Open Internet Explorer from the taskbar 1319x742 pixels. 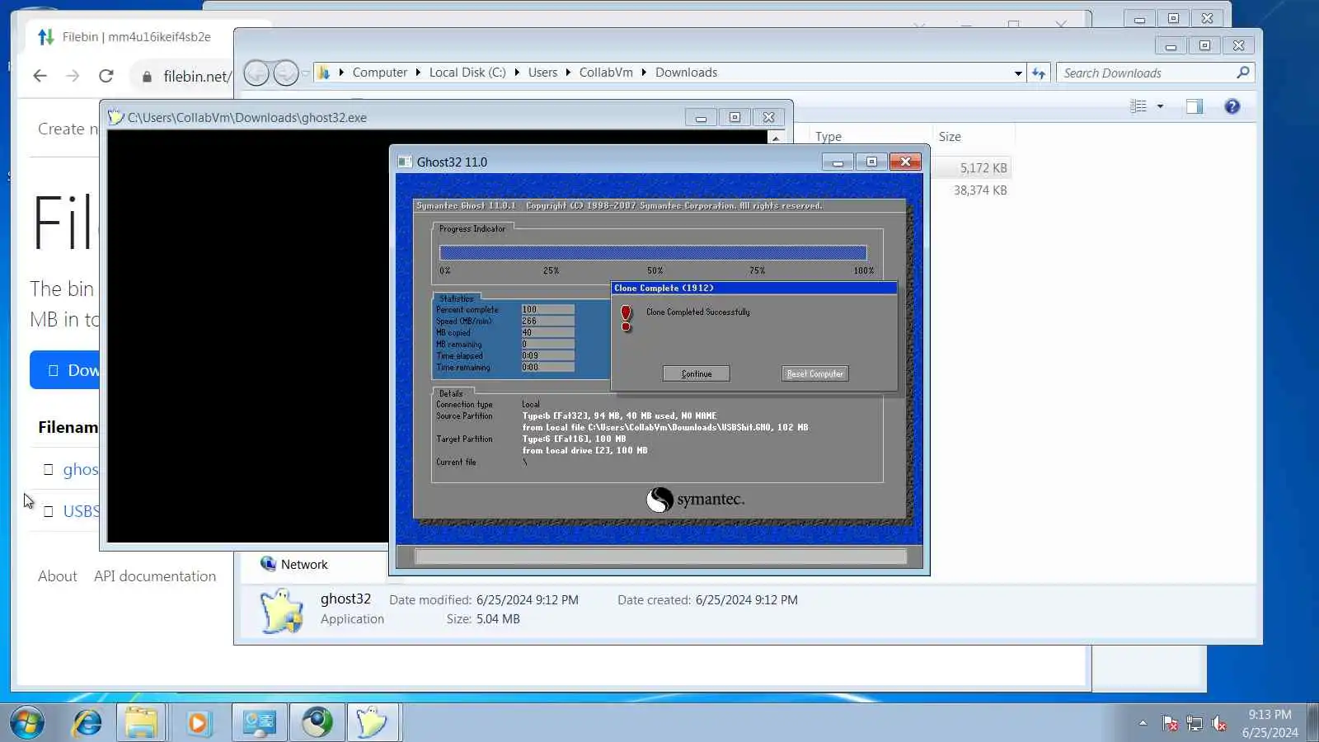(x=87, y=723)
